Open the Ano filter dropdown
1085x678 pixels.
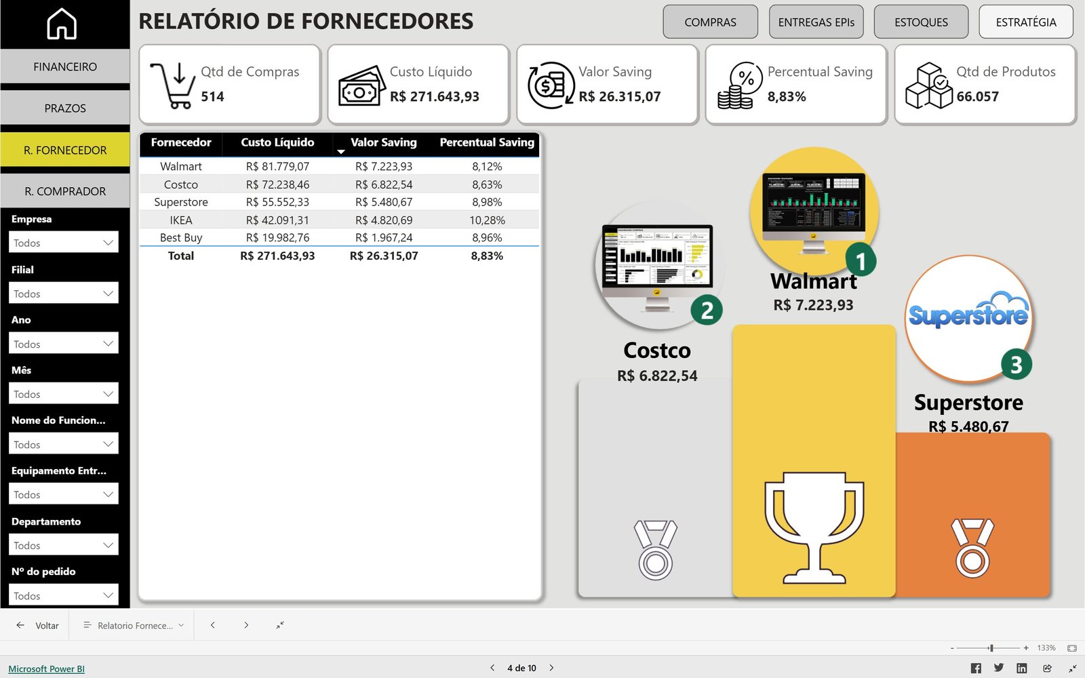coord(64,343)
